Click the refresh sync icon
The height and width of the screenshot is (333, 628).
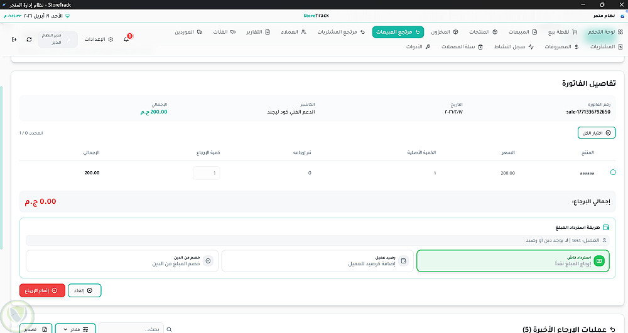[30, 39]
